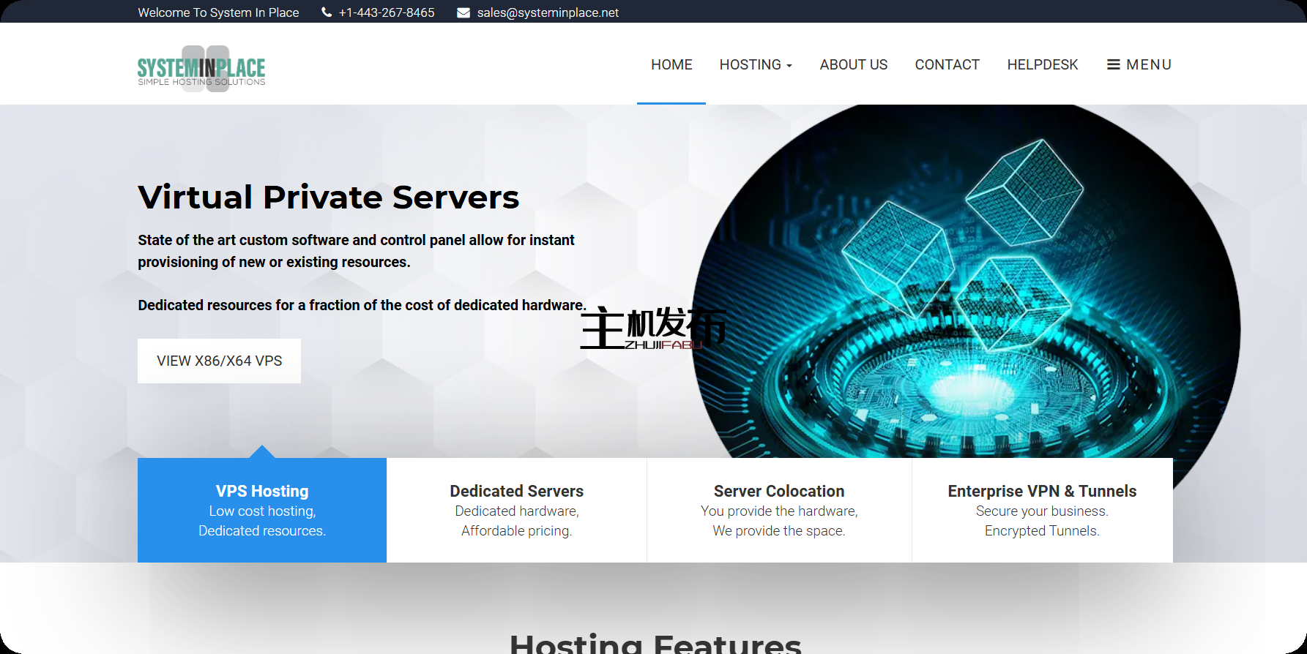
Task: Click the sales@systeminplace.net email link
Action: (x=548, y=12)
